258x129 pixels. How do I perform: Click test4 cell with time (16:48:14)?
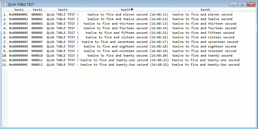click(x=125, y=28)
